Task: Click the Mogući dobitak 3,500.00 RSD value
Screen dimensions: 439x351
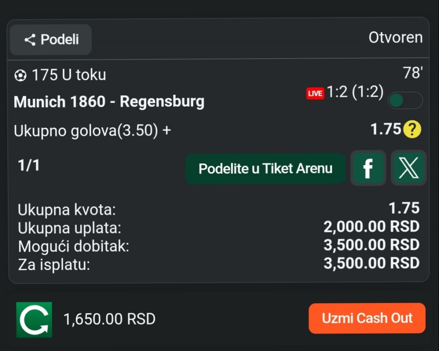Action: [x=371, y=245]
